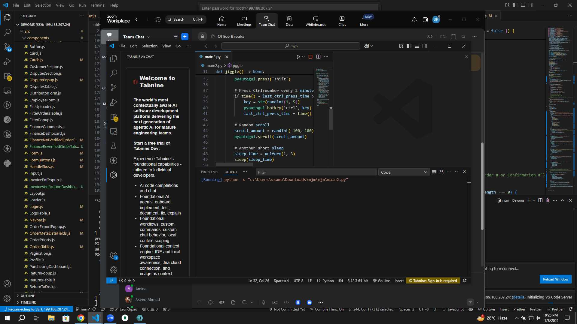The image size is (577, 324).
Task: Open Zoom Docs tab
Action: coord(289,21)
